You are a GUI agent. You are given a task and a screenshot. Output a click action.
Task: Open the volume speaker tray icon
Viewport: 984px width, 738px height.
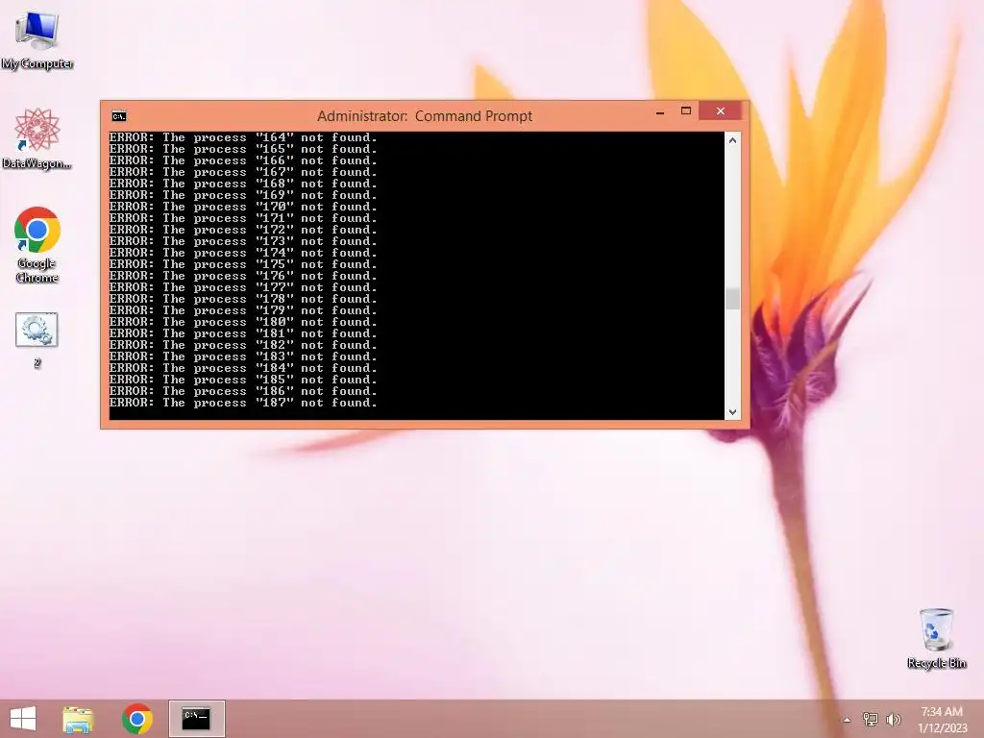point(894,719)
